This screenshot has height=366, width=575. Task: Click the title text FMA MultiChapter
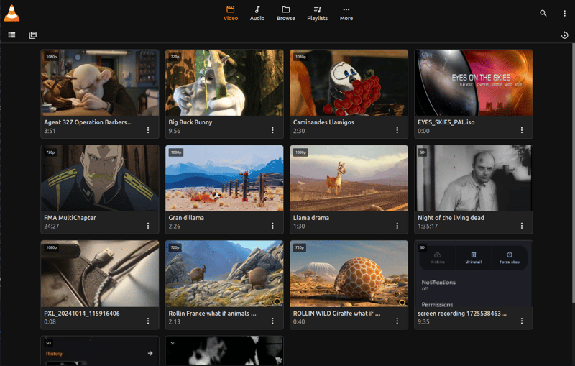pyautogui.click(x=70, y=217)
